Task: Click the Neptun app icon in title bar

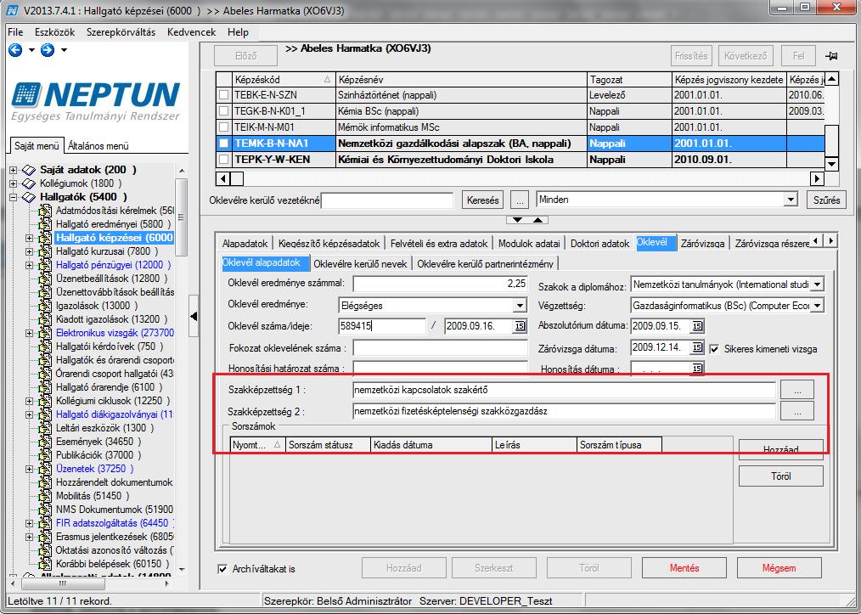Action: click(12, 10)
